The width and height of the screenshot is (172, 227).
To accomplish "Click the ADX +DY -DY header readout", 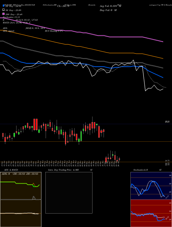I will 20,174.
